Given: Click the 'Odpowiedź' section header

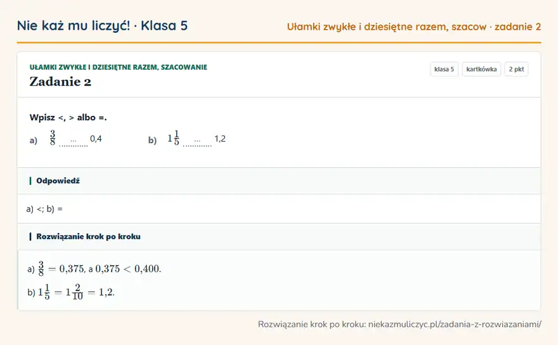Looking at the screenshot, I should pyautogui.click(x=279, y=181).
